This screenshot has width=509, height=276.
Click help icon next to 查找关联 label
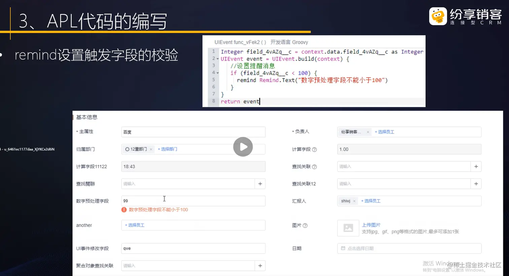point(314,167)
